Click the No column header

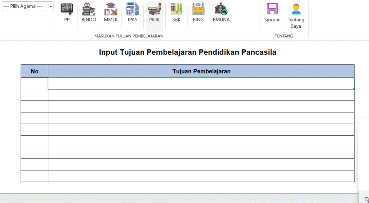pos(35,71)
